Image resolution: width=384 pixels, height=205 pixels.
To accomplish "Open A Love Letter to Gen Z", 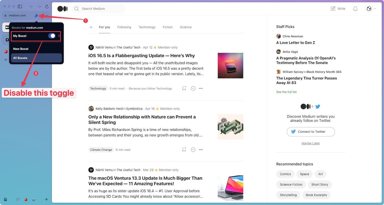I will (296, 43).
